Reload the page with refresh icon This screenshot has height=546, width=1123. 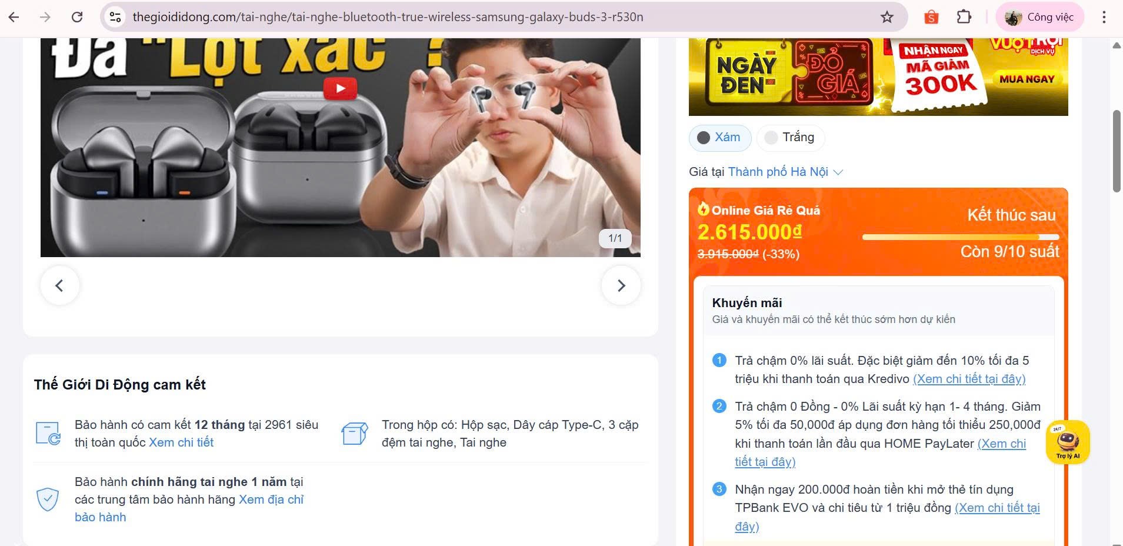(x=77, y=17)
